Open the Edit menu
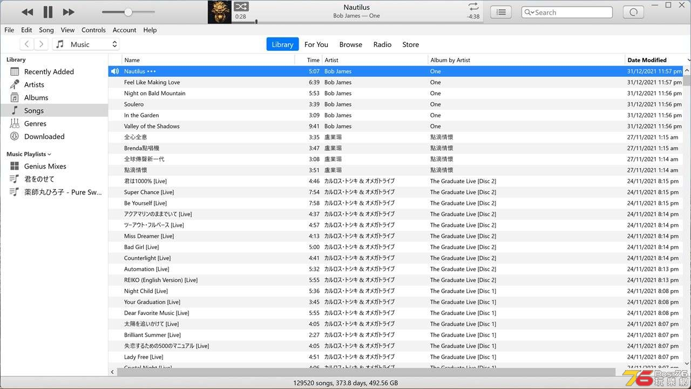 pos(26,30)
